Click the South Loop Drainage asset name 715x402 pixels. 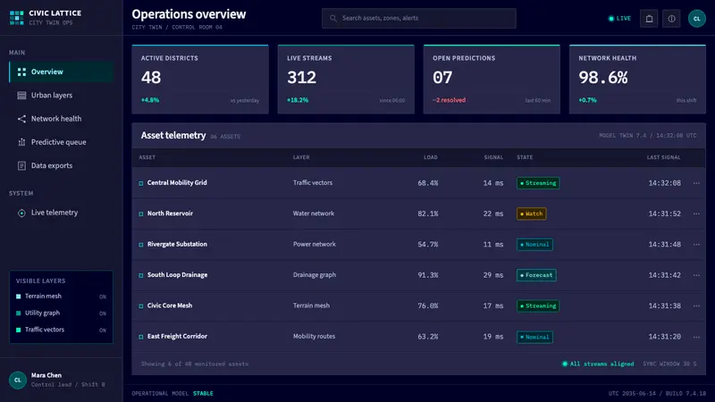pos(177,275)
